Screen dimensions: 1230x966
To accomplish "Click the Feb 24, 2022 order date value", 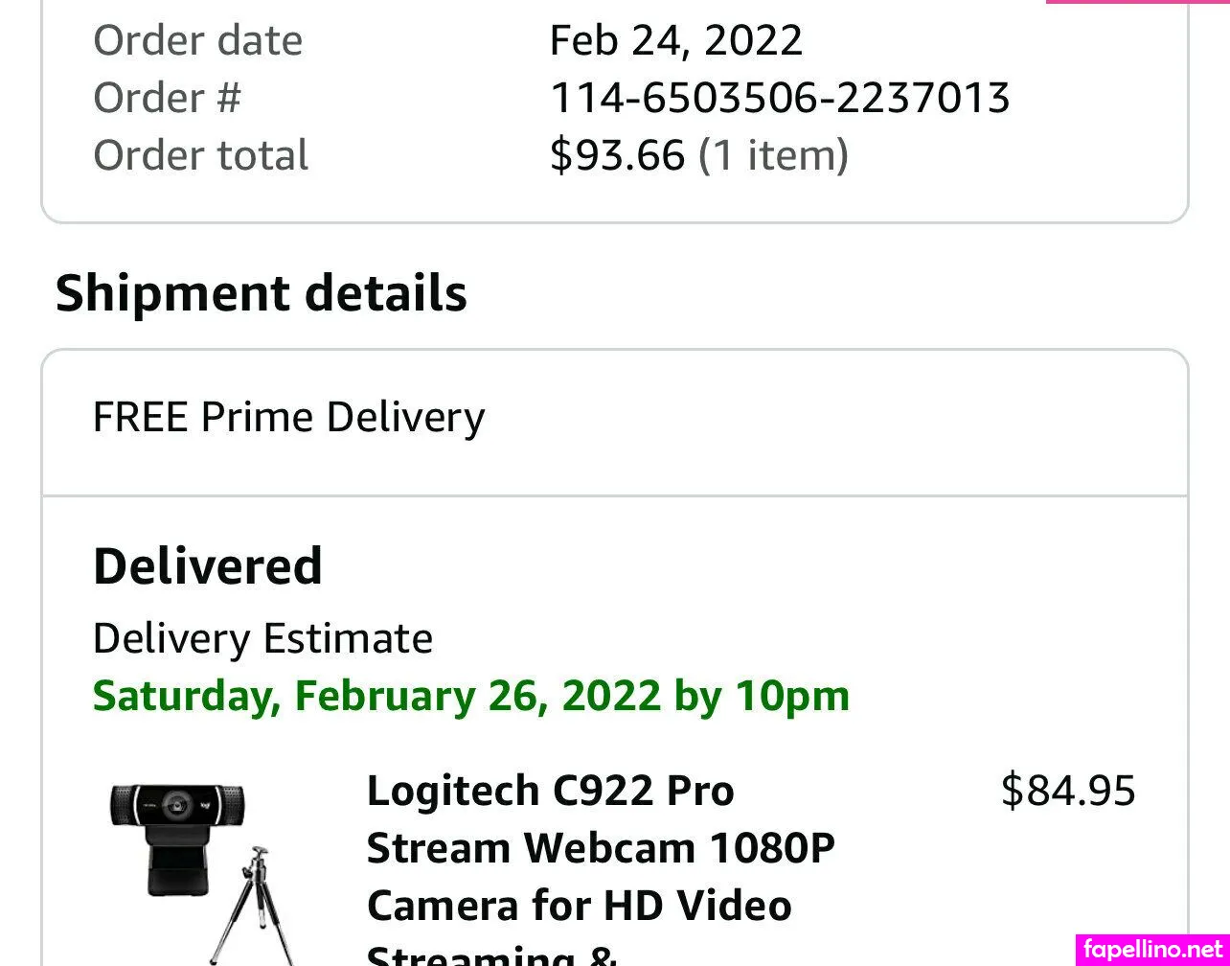I will (676, 40).
